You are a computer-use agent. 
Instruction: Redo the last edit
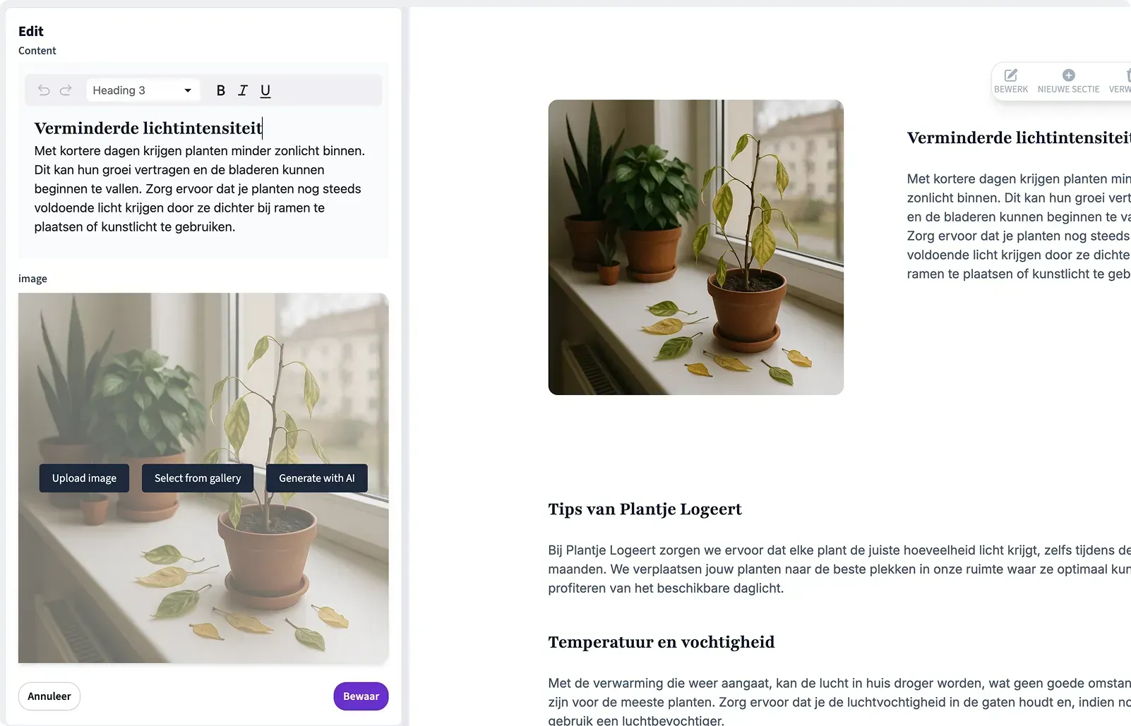(x=66, y=90)
